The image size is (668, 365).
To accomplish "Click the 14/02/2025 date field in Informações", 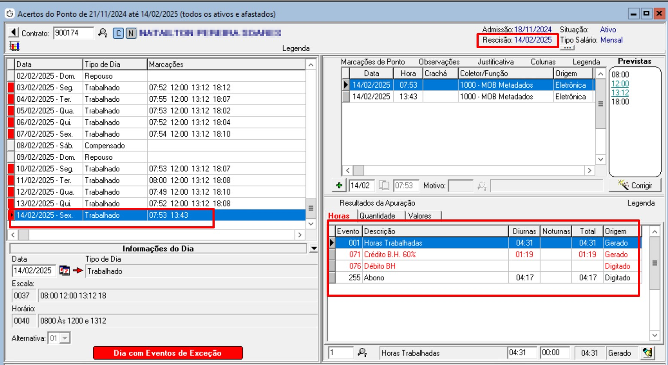I will [34, 271].
